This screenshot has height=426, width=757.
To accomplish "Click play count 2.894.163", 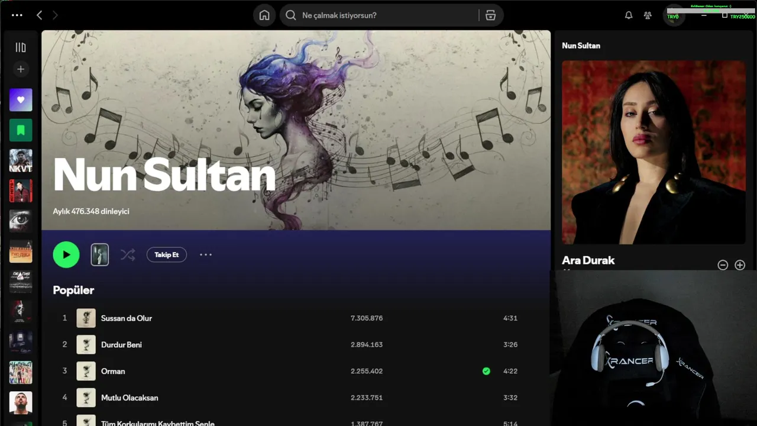I will 367,345.
